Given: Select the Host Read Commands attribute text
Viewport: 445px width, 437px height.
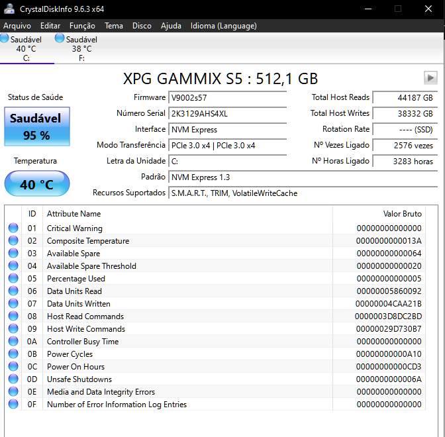Looking at the screenshot, I should 85,316.
